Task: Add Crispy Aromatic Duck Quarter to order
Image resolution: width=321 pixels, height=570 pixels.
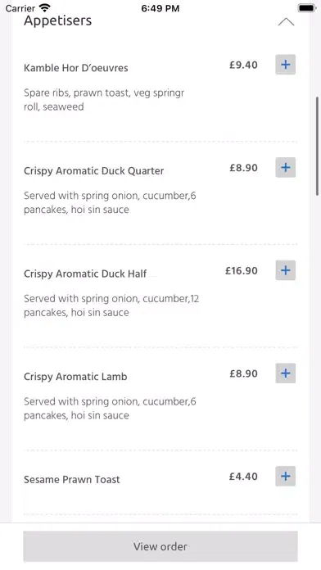Action: point(285,168)
